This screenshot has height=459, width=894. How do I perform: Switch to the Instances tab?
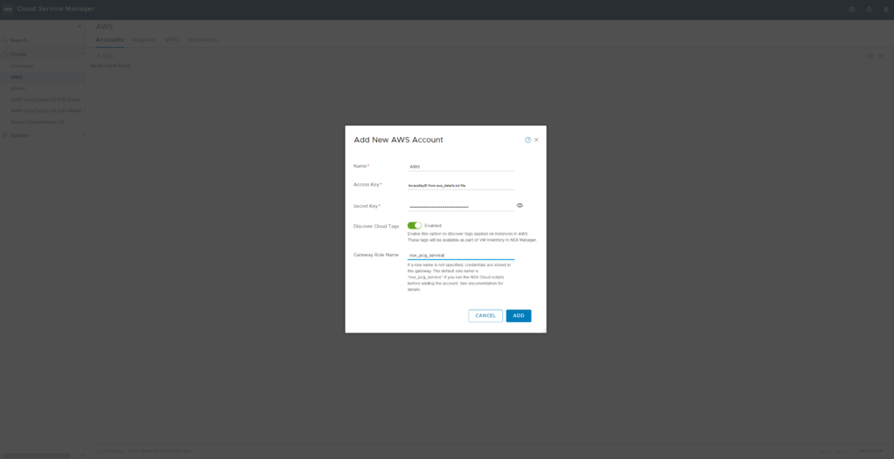click(x=203, y=40)
